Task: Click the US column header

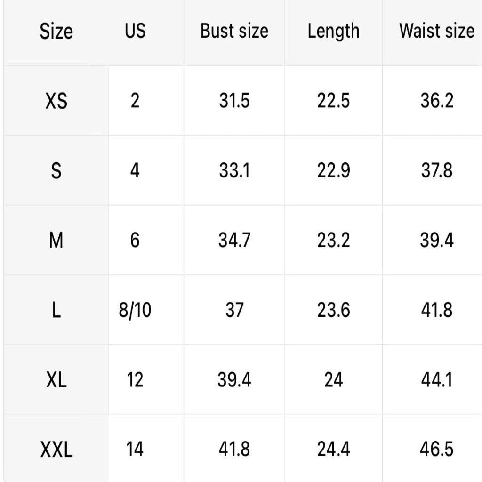Action: (x=135, y=32)
